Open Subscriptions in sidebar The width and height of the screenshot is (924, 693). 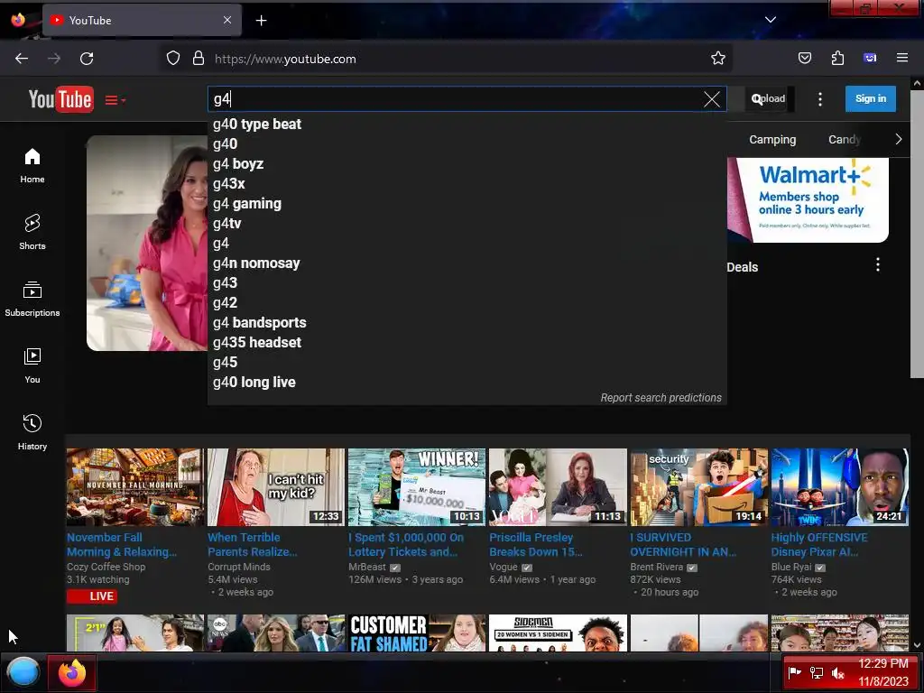32,299
